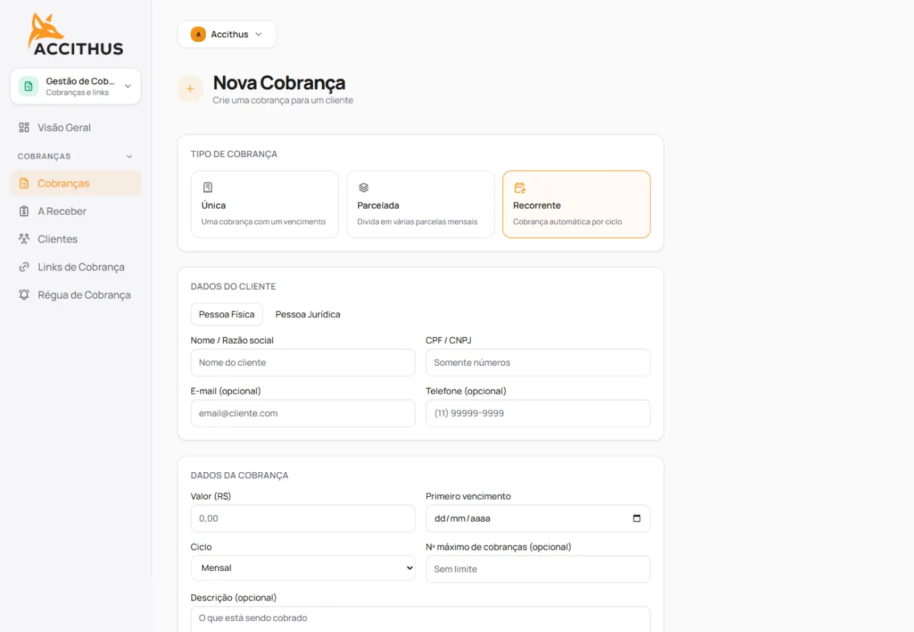Select the Única charge type card

click(x=265, y=204)
